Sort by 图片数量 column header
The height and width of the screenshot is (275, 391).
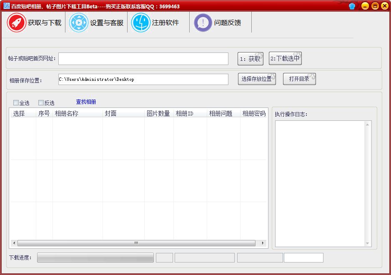pos(158,113)
